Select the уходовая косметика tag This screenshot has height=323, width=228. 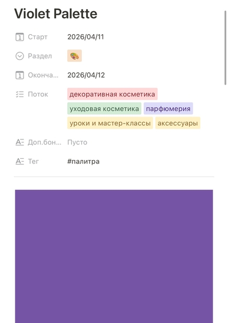tap(104, 109)
